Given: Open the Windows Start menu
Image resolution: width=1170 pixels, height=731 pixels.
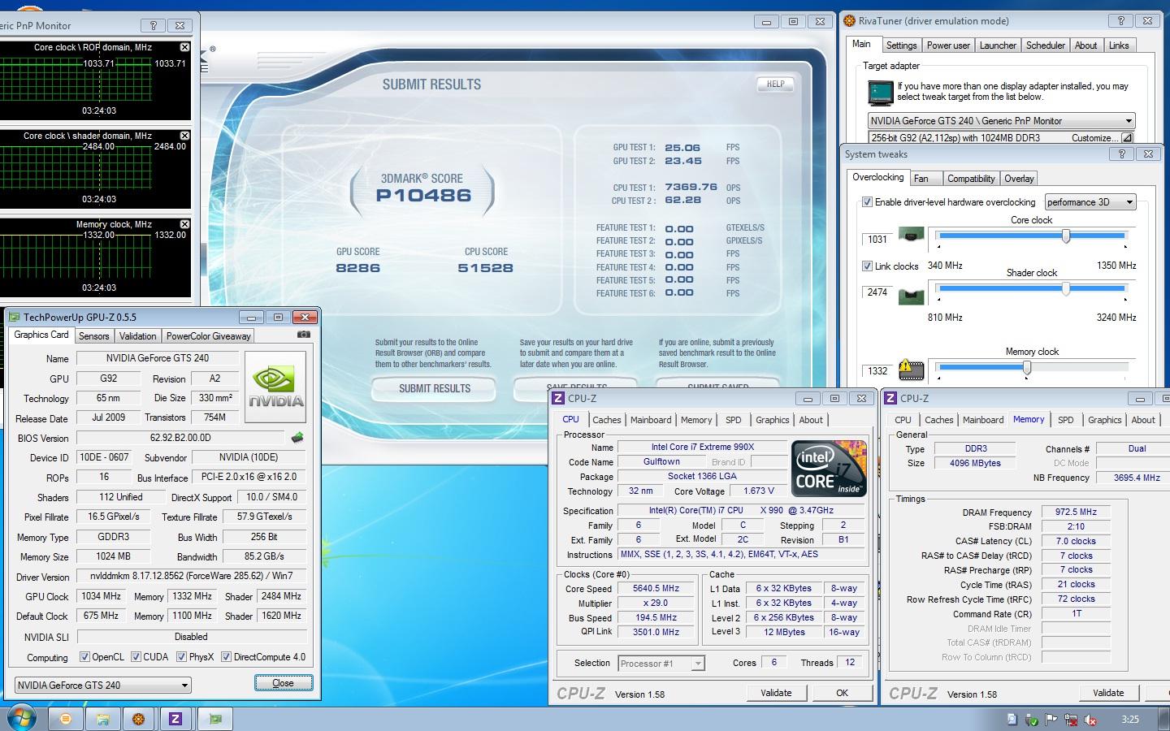Looking at the screenshot, I should click(x=21, y=719).
